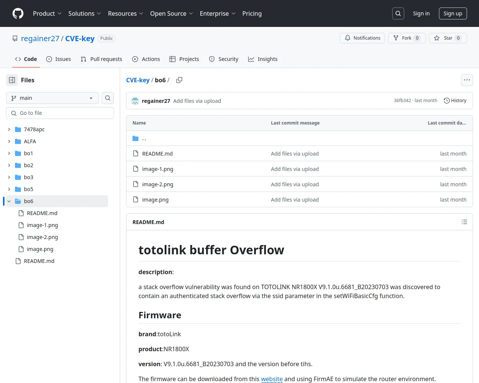Collapse the bo6 folder chevron
This screenshot has width=479, height=383.
[9, 201]
